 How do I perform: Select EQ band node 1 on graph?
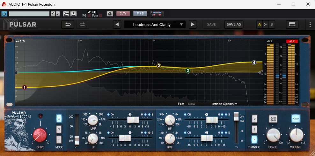click(25, 87)
